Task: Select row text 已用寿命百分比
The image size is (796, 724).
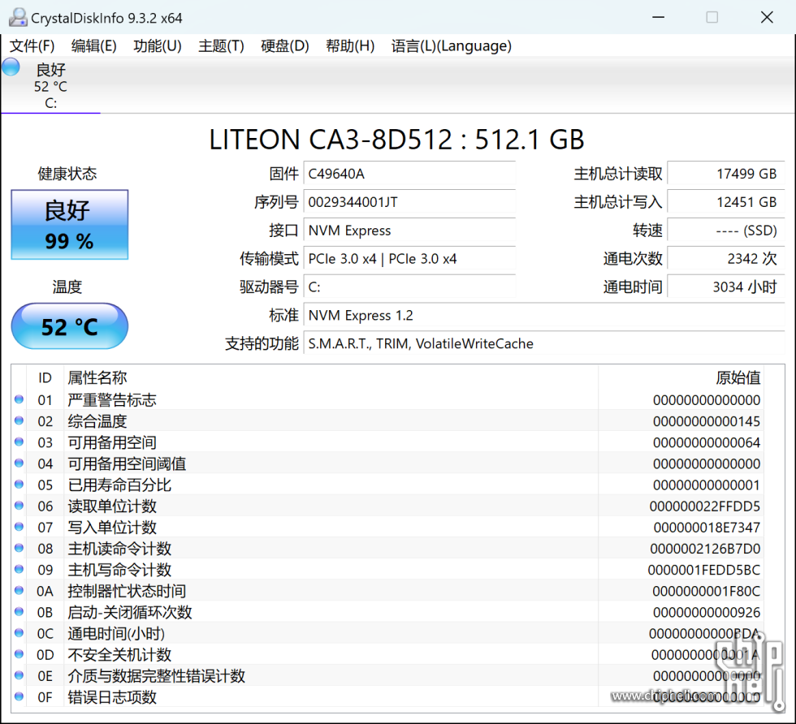Action: click(x=120, y=485)
